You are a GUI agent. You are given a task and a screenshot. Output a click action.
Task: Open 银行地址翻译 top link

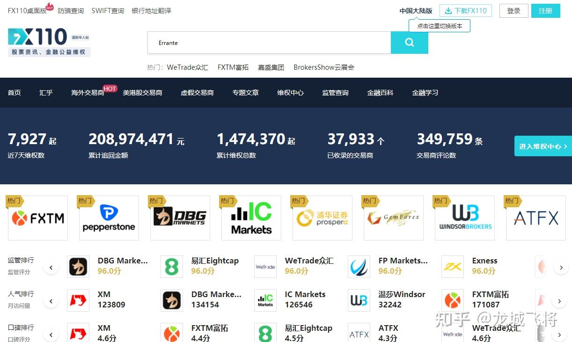tap(151, 10)
